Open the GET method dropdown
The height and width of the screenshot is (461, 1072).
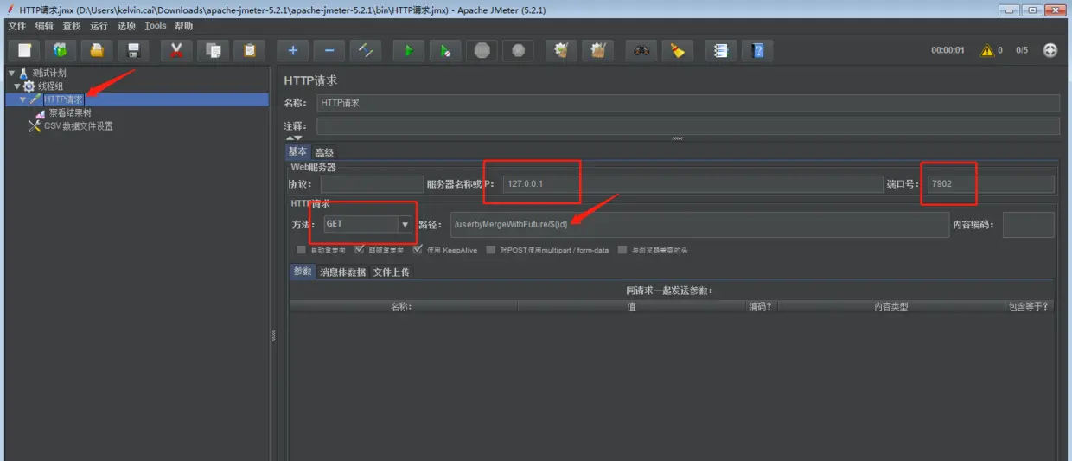click(405, 225)
